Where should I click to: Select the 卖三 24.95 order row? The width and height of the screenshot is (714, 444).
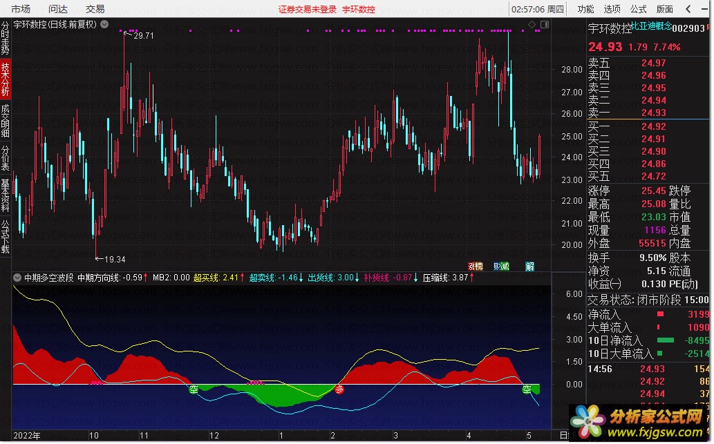point(648,88)
